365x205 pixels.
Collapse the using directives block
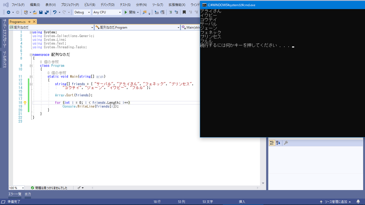click(31, 32)
